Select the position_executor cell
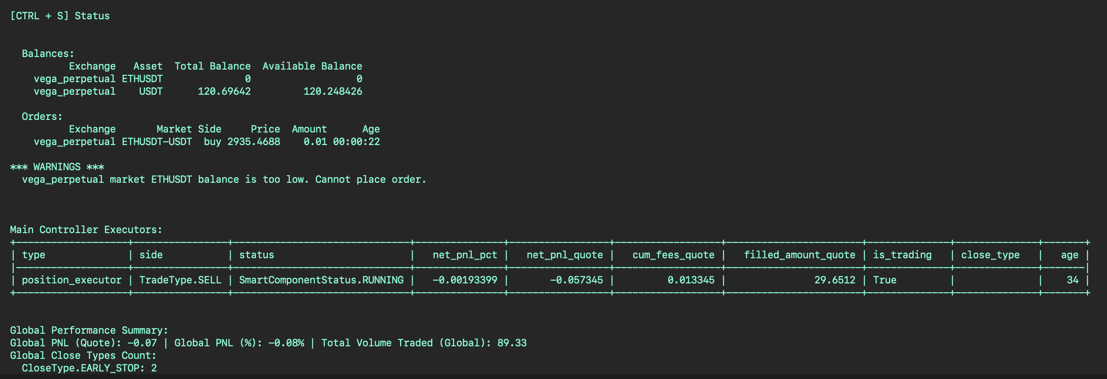This screenshot has width=1107, height=379. [x=71, y=280]
